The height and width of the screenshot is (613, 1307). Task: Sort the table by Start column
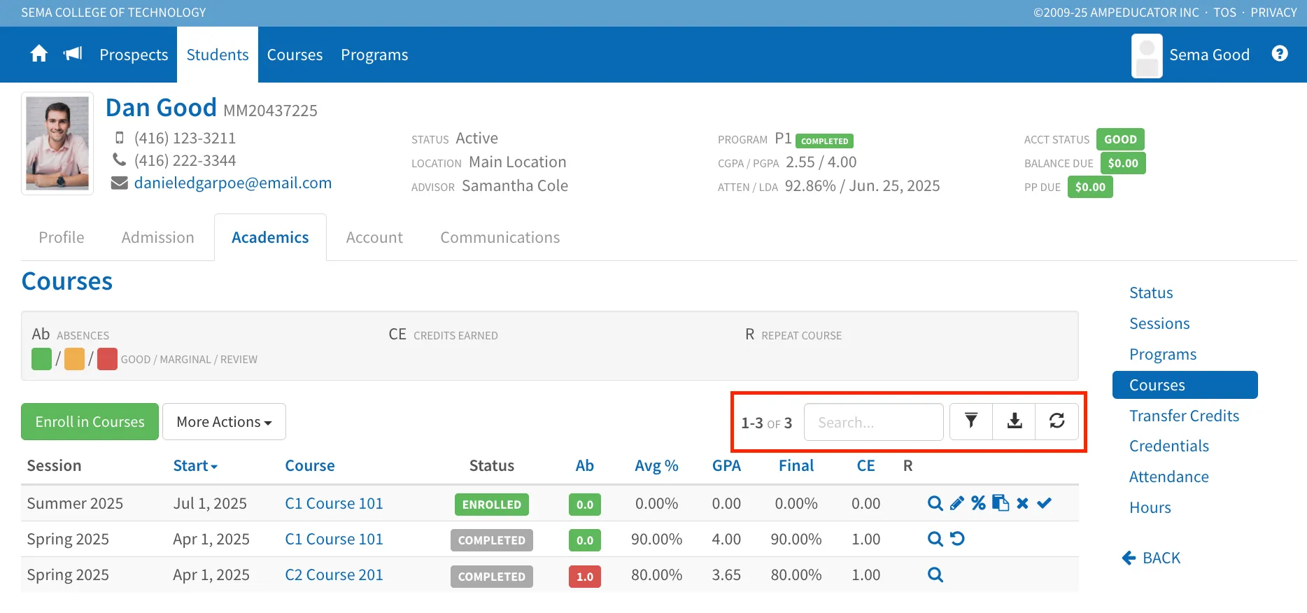[195, 465]
